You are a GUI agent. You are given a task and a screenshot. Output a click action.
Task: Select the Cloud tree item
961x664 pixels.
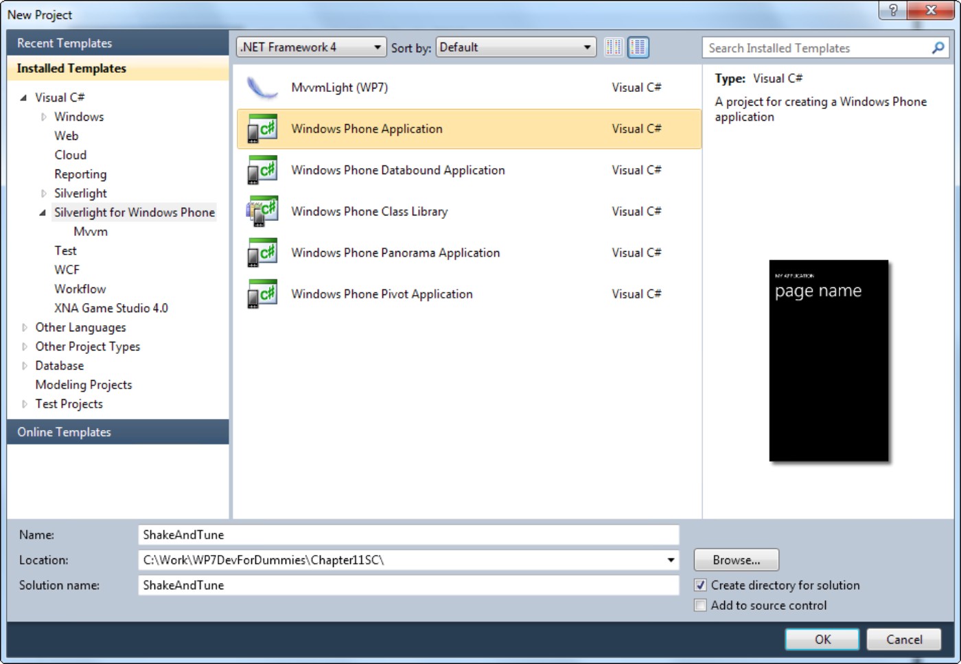[x=71, y=155]
